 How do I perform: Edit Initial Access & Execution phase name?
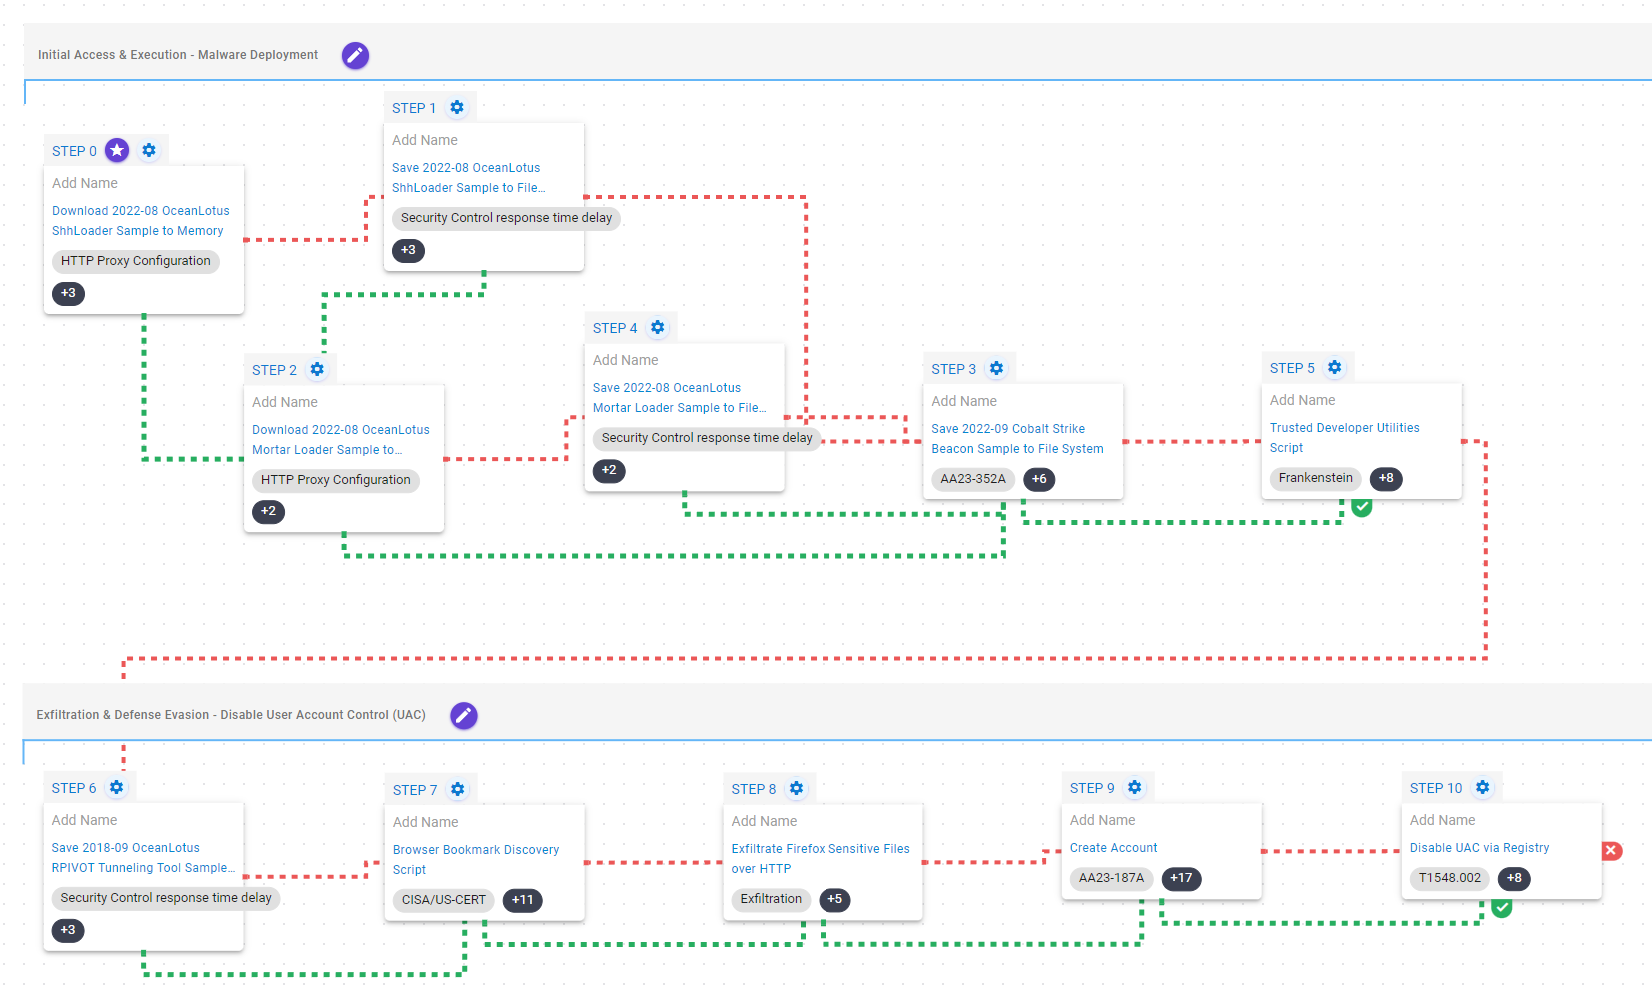(x=355, y=55)
